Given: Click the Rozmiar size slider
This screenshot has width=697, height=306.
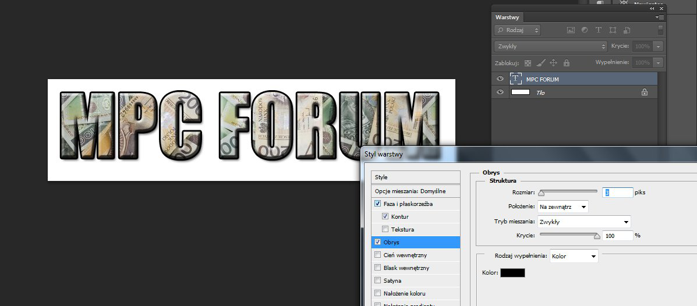Looking at the screenshot, I should (568, 193).
